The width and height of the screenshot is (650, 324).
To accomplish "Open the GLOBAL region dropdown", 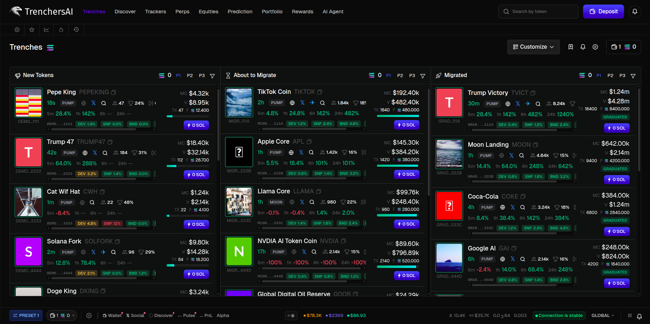I will tap(603, 316).
